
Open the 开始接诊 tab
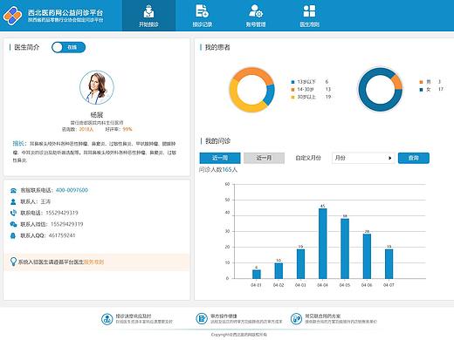tap(148, 16)
